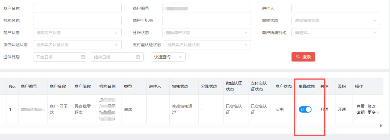Click the 商户名称 input field

tap(77, 8)
